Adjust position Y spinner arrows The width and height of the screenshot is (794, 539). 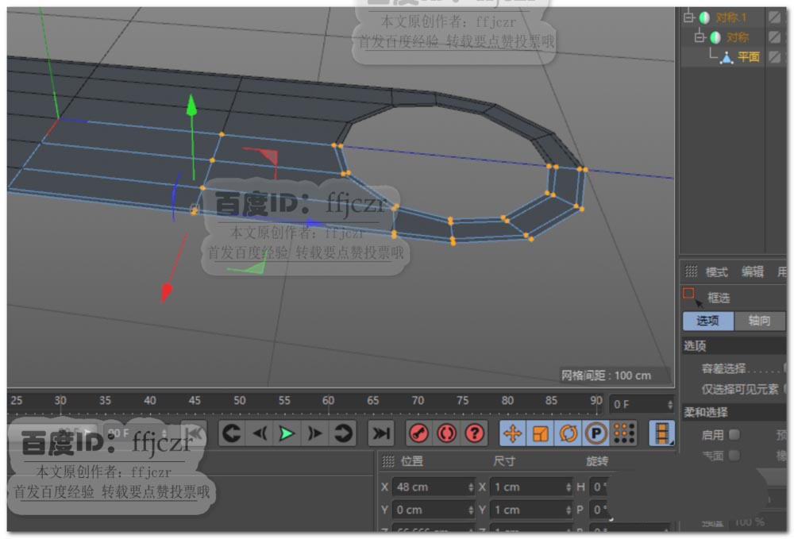click(471, 510)
